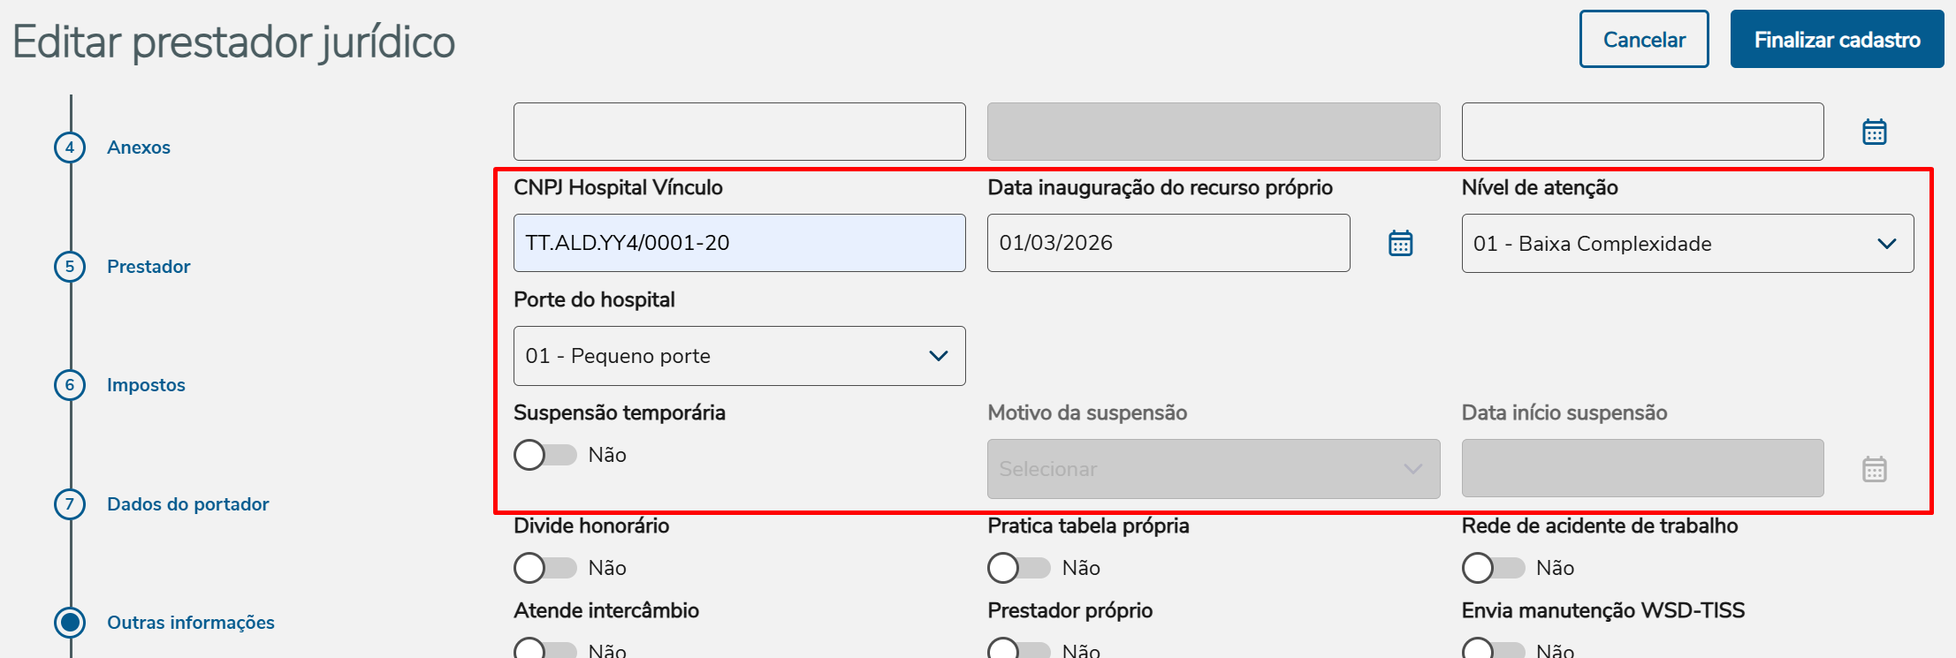Navigate to the Impostos step
Image resolution: width=1956 pixels, height=658 pixels.
146,385
